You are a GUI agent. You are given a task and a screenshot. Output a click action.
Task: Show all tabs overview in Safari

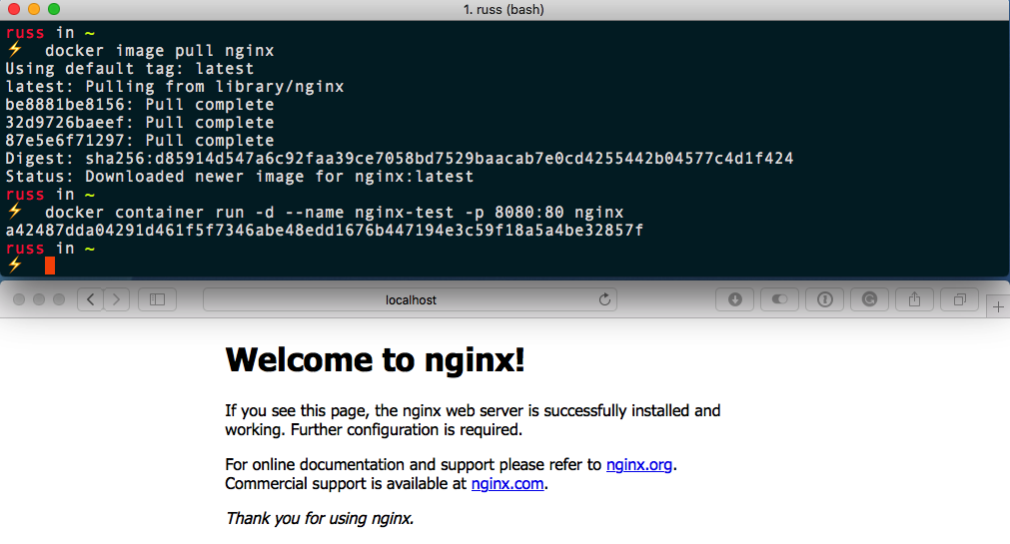tap(959, 299)
